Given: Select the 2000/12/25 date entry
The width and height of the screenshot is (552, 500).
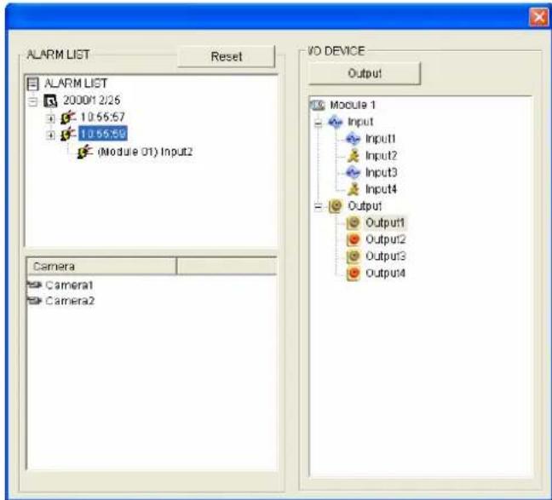Looking at the screenshot, I should (x=91, y=101).
